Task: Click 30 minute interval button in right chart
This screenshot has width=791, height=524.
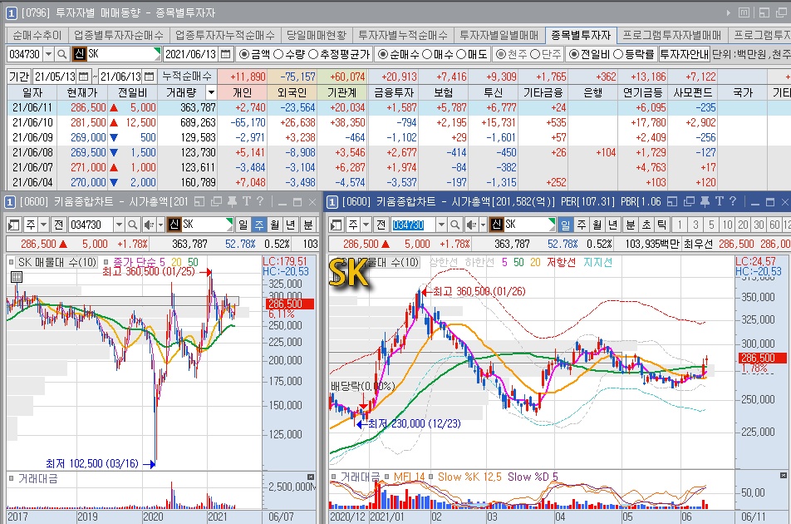Action: point(759,225)
